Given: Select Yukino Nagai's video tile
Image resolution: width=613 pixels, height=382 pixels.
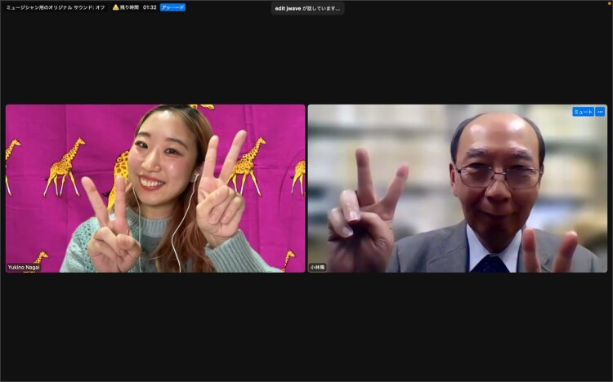Looking at the screenshot, I should [x=155, y=188].
